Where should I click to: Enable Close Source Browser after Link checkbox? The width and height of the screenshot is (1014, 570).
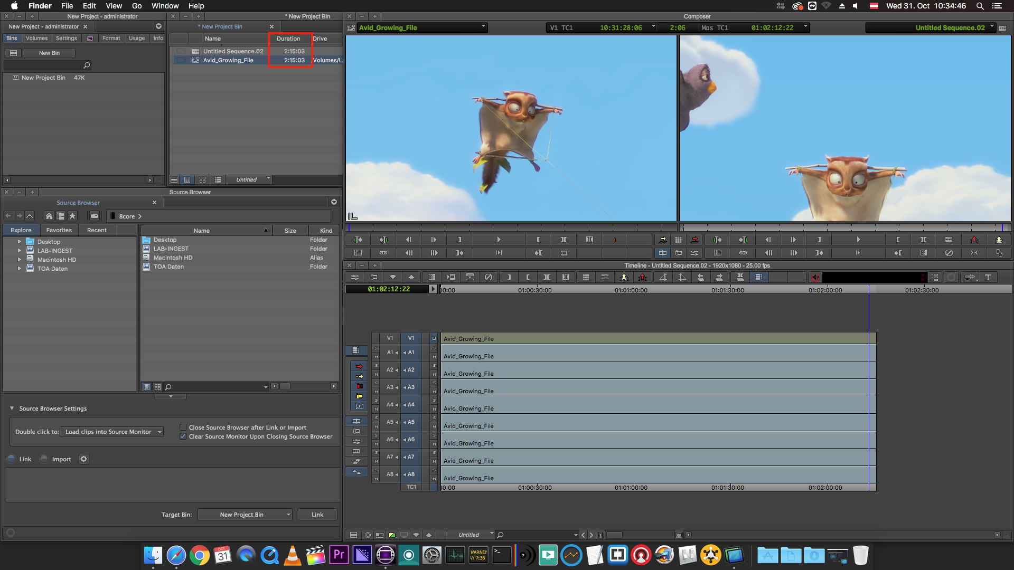pyautogui.click(x=183, y=427)
